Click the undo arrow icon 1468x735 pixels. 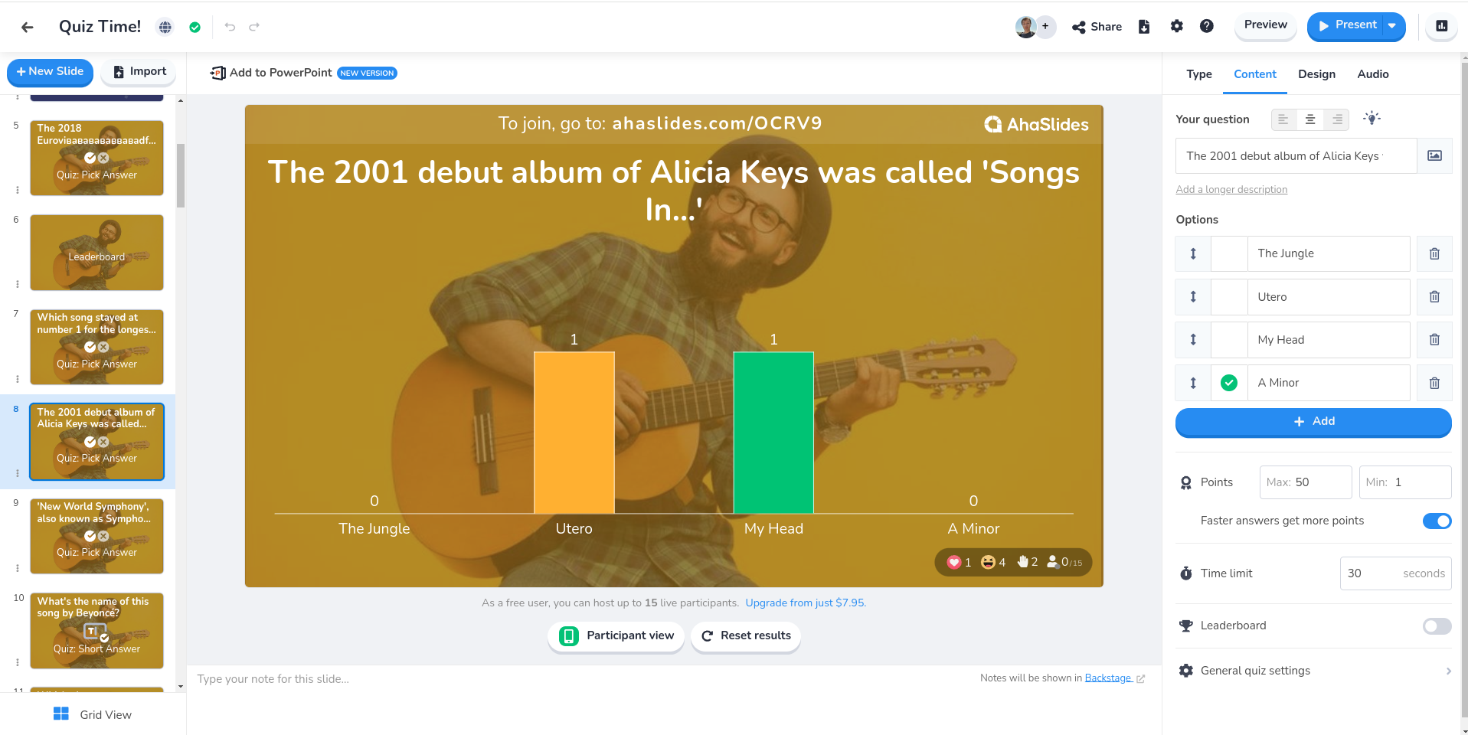[x=230, y=27]
